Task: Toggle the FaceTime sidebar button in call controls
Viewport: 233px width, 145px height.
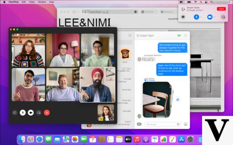Action: pyautogui.click(x=15, y=113)
